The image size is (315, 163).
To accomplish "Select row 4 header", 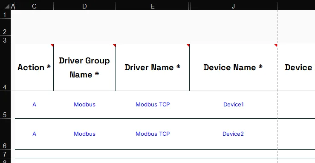I will tap(5, 68).
